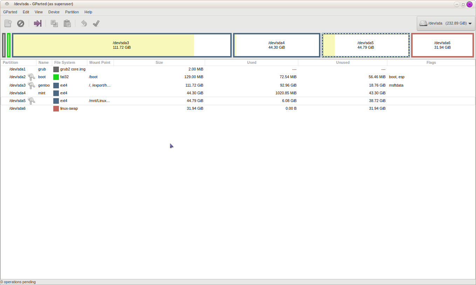Click the grey grub2 core.img color swatch

(56, 69)
